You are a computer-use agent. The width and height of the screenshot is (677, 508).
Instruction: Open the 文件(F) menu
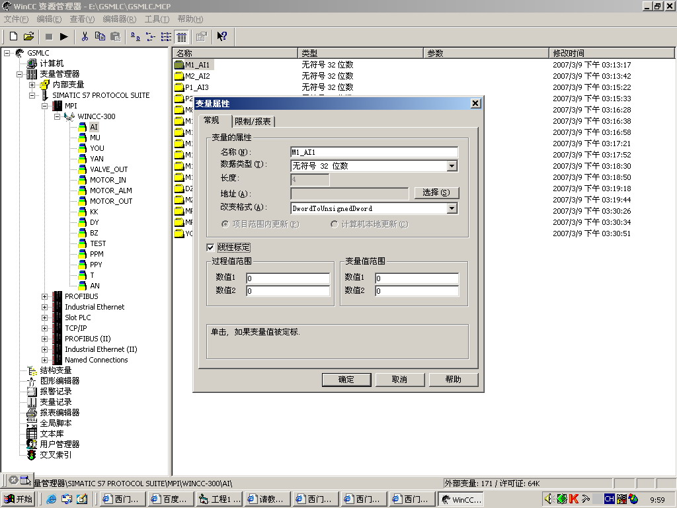point(17,19)
